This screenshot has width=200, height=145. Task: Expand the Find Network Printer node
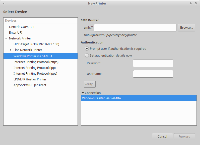tap(11, 50)
